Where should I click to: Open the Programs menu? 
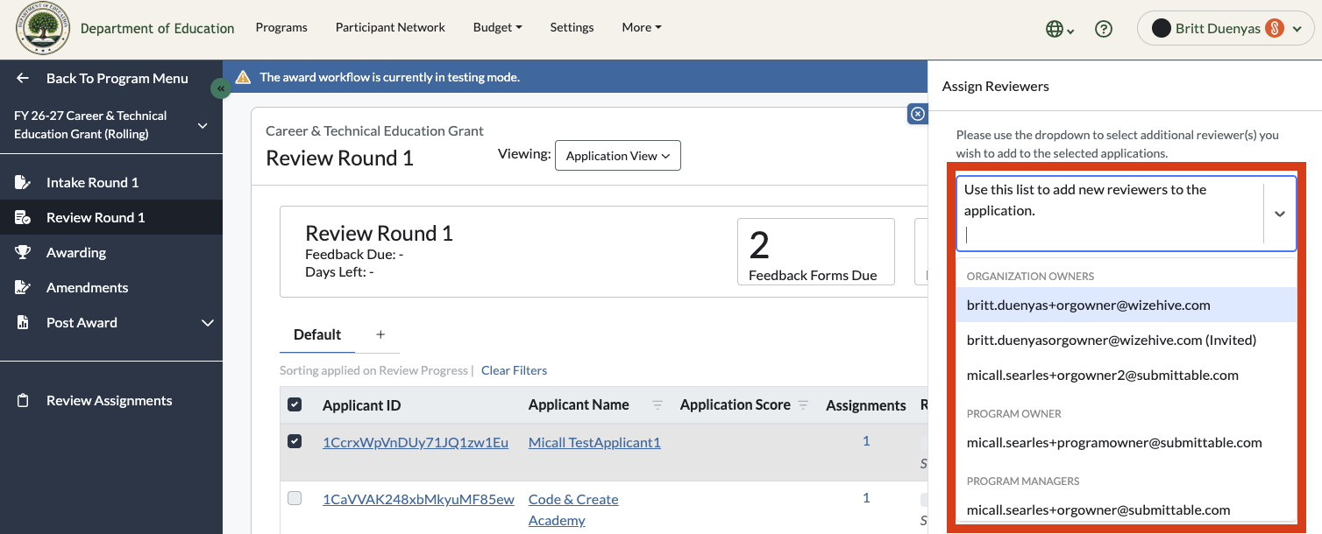pyautogui.click(x=281, y=27)
